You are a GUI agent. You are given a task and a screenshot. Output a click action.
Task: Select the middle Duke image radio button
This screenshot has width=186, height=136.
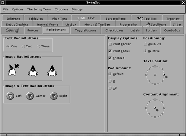[x=33, y=70]
